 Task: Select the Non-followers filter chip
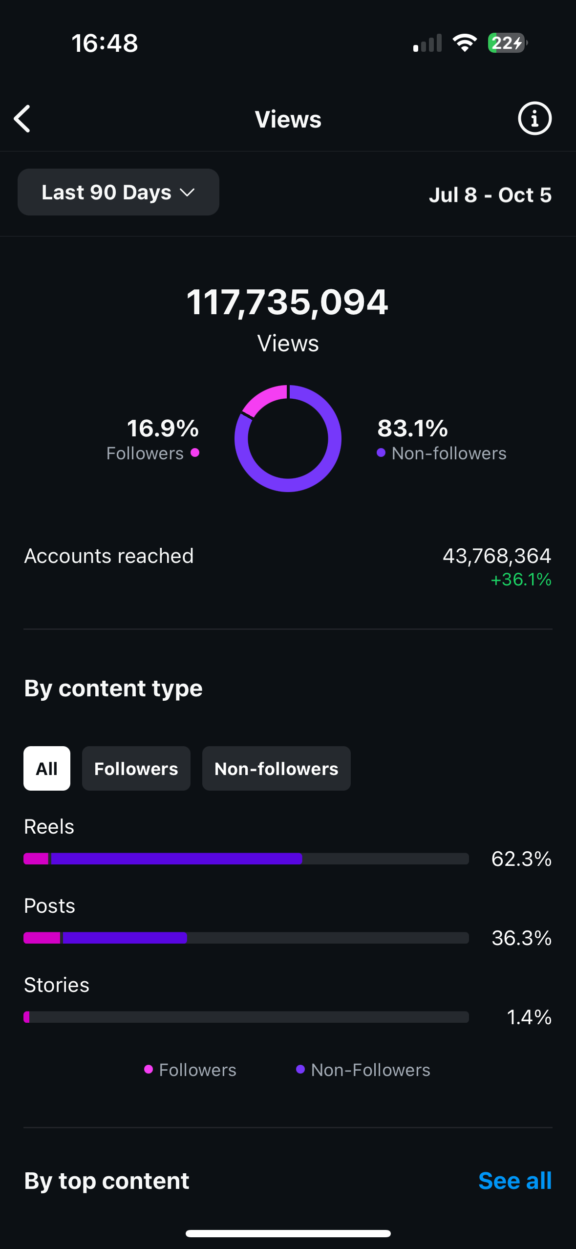[x=277, y=768]
